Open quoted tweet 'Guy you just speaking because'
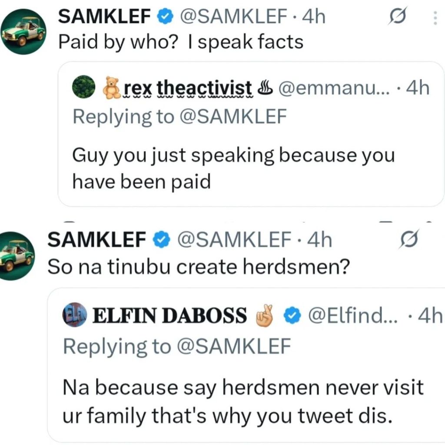 (233, 167)
